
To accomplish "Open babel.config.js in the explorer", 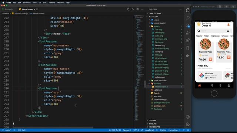I will point(160,99).
